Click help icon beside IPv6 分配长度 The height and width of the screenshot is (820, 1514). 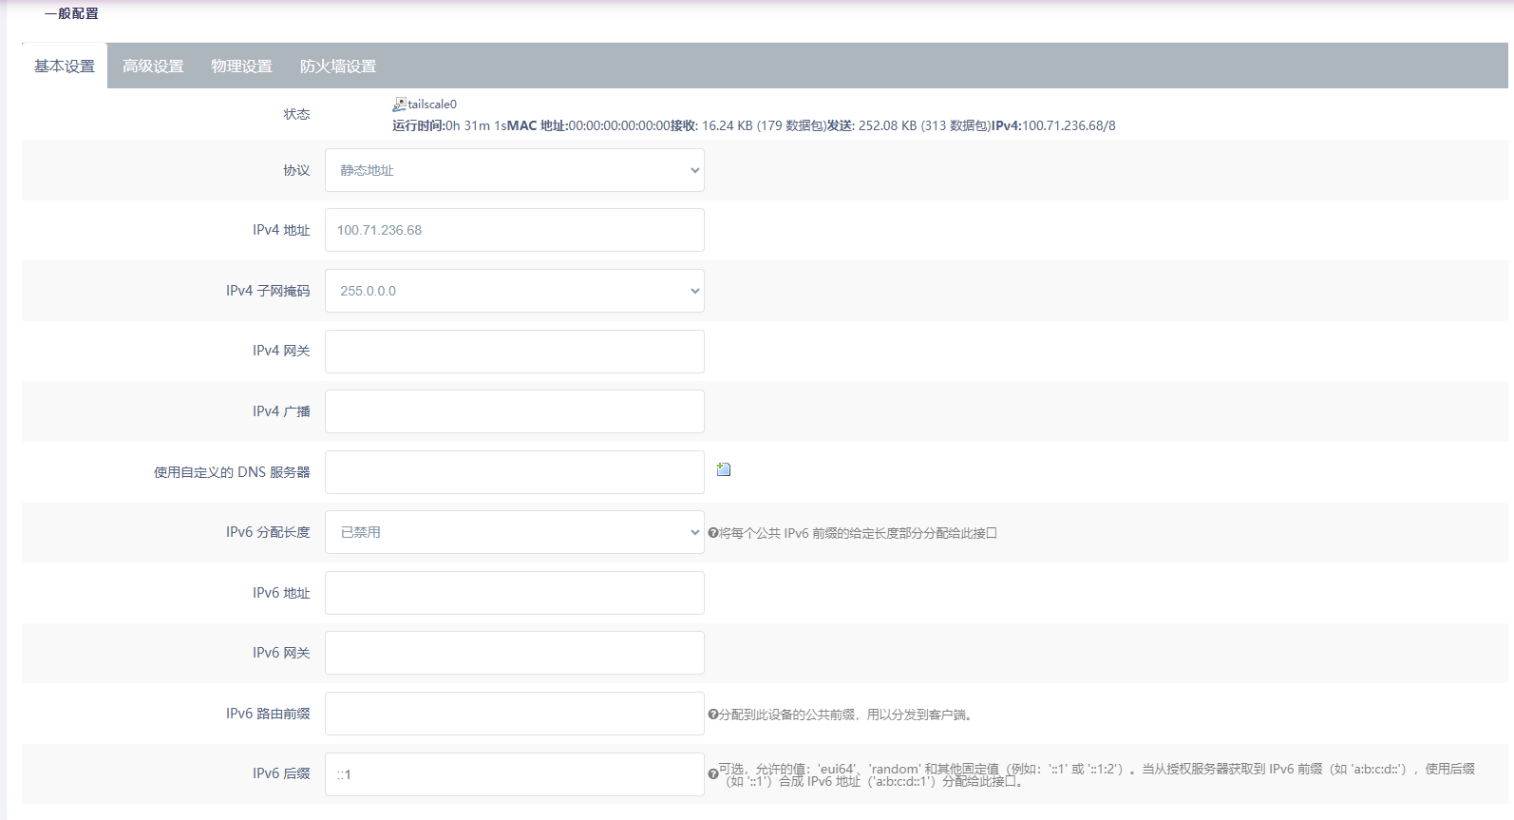(712, 533)
